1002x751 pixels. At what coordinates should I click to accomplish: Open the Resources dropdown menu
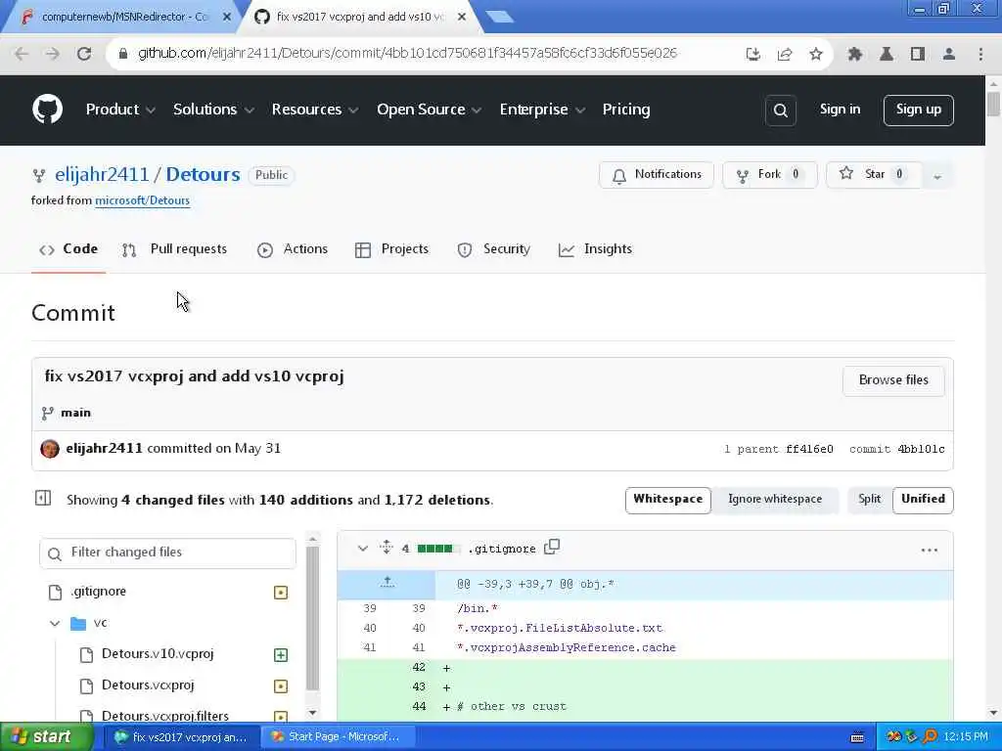(x=314, y=110)
